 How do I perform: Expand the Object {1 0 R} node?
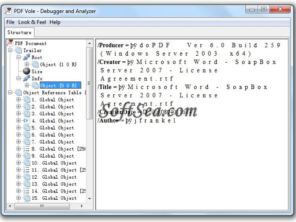click(x=27, y=64)
